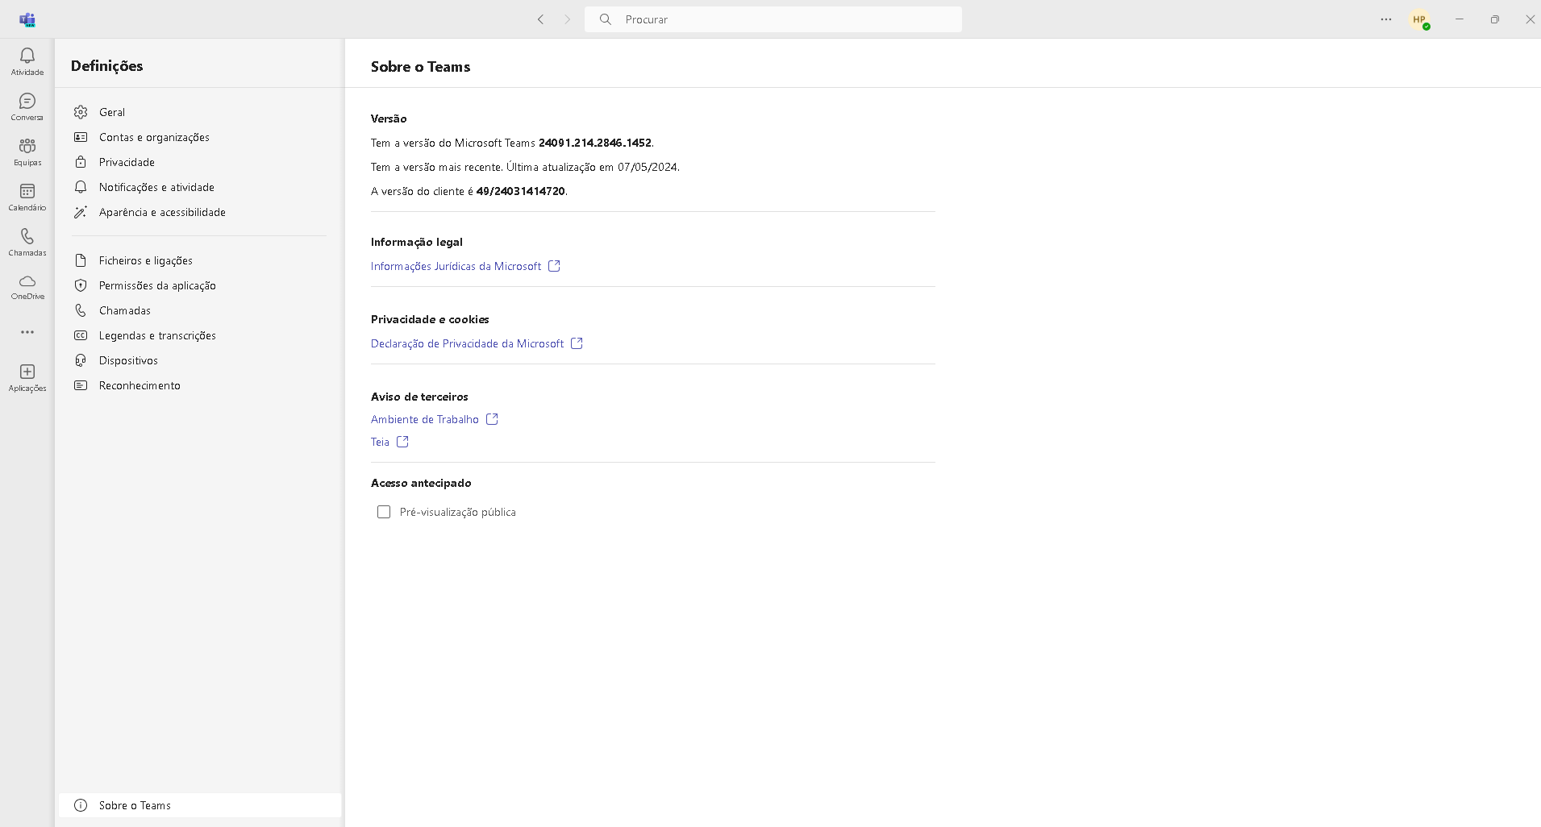Open the search magnifier icon

pyautogui.click(x=606, y=19)
